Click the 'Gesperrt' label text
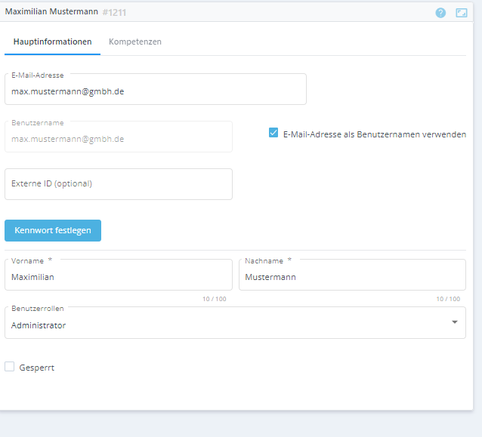Viewport: 482px width, 437px height. pos(36,368)
